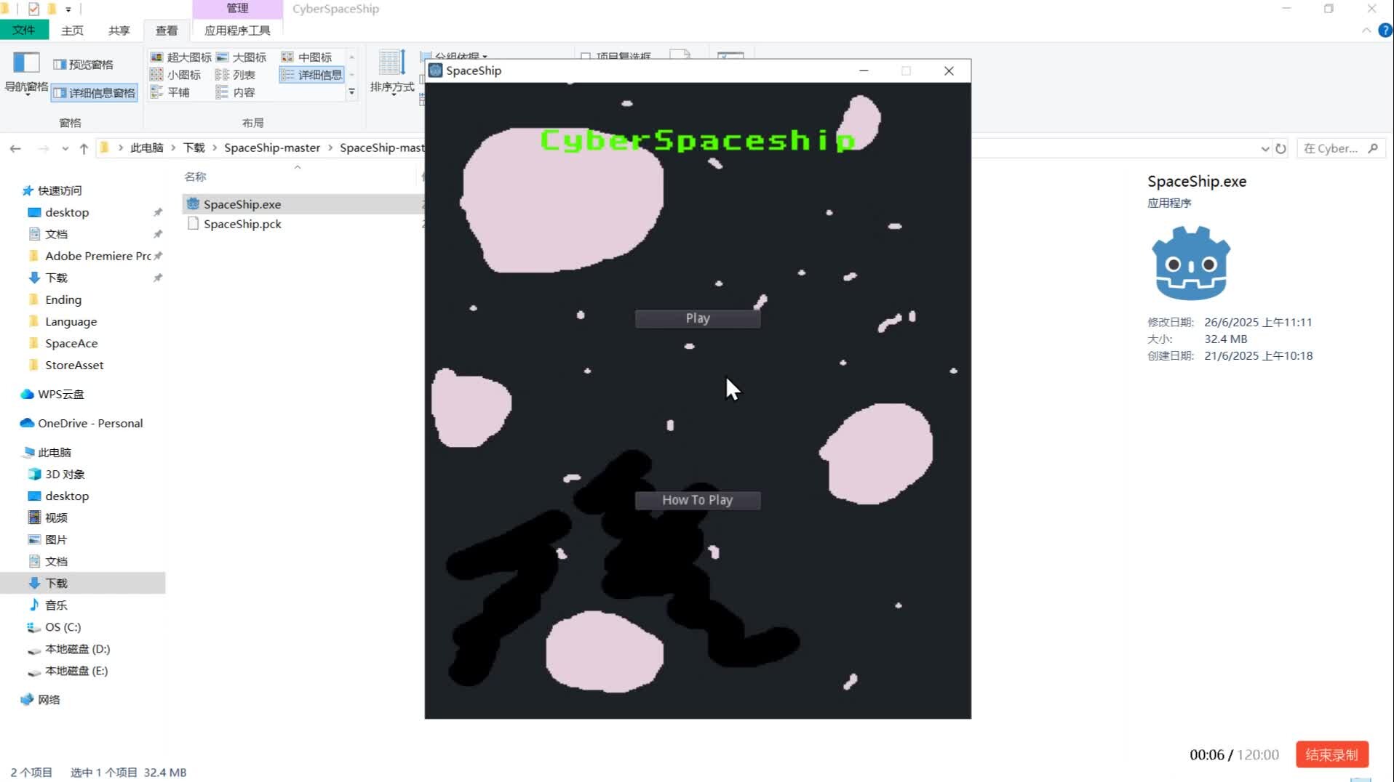
Task: Open the How To Play screen
Action: tap(697, 500)
